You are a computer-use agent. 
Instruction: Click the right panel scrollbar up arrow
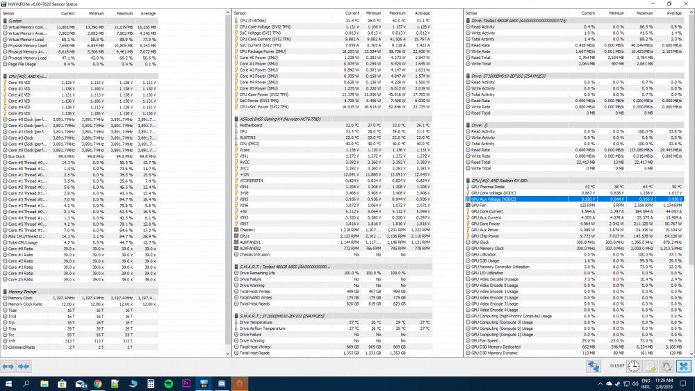(x=692, y=13)
